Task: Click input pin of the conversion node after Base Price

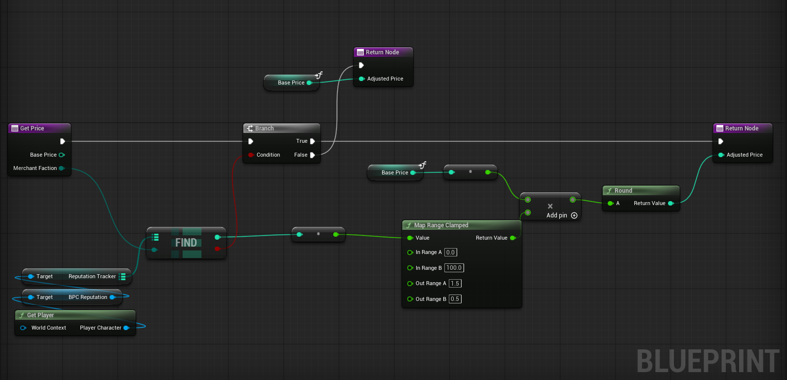Action: pos(451,172)
